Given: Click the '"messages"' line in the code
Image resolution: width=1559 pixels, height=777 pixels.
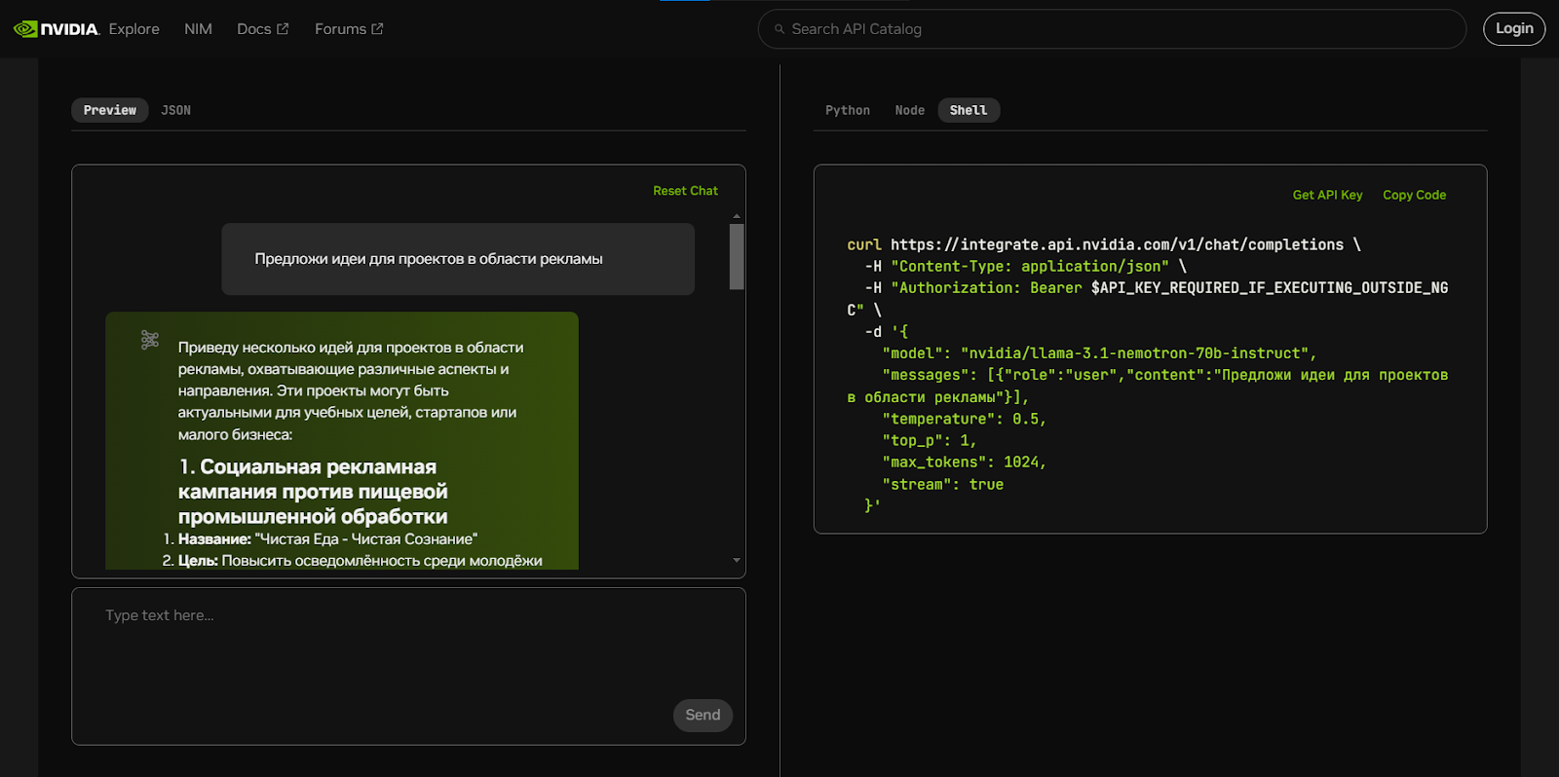Looking at the screenshot, I should pos(1148,386).
